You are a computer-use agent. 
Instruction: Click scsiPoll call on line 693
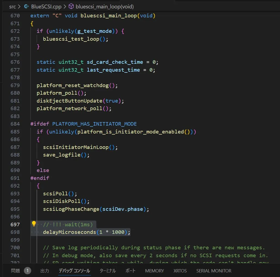[x=55, y=194]
